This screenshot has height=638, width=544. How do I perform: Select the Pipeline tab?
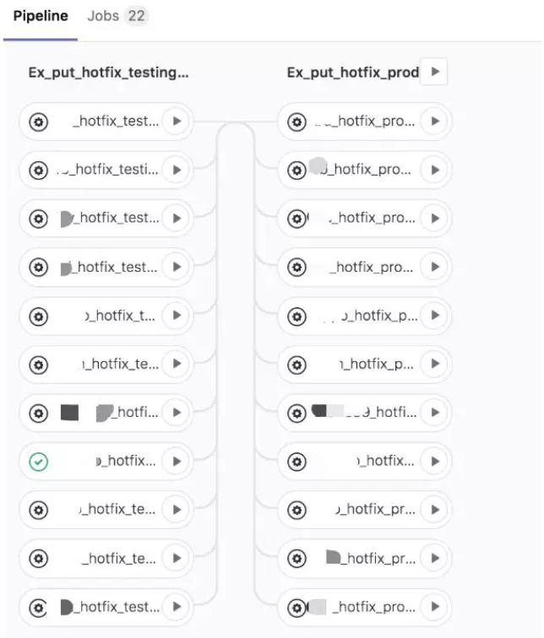[41, 16]
